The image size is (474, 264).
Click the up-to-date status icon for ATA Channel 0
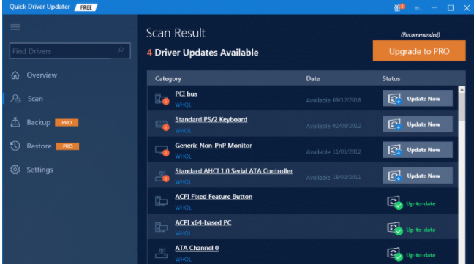tap(395, 254)
